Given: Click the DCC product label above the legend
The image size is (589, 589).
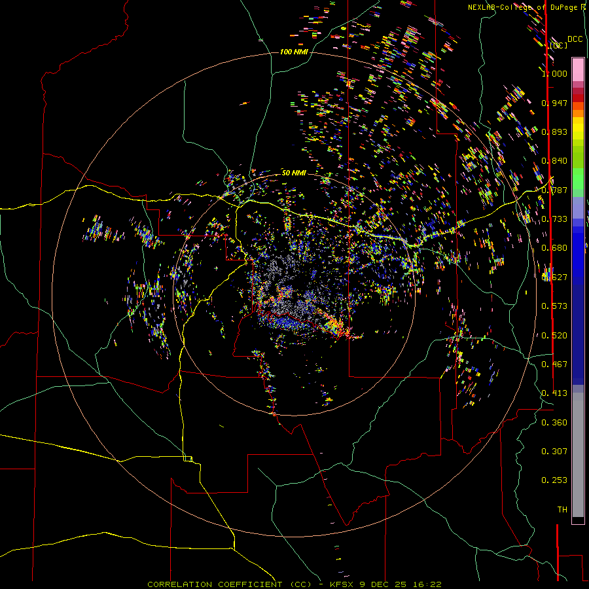Looking at the screenshot, I should pos(575,39).
